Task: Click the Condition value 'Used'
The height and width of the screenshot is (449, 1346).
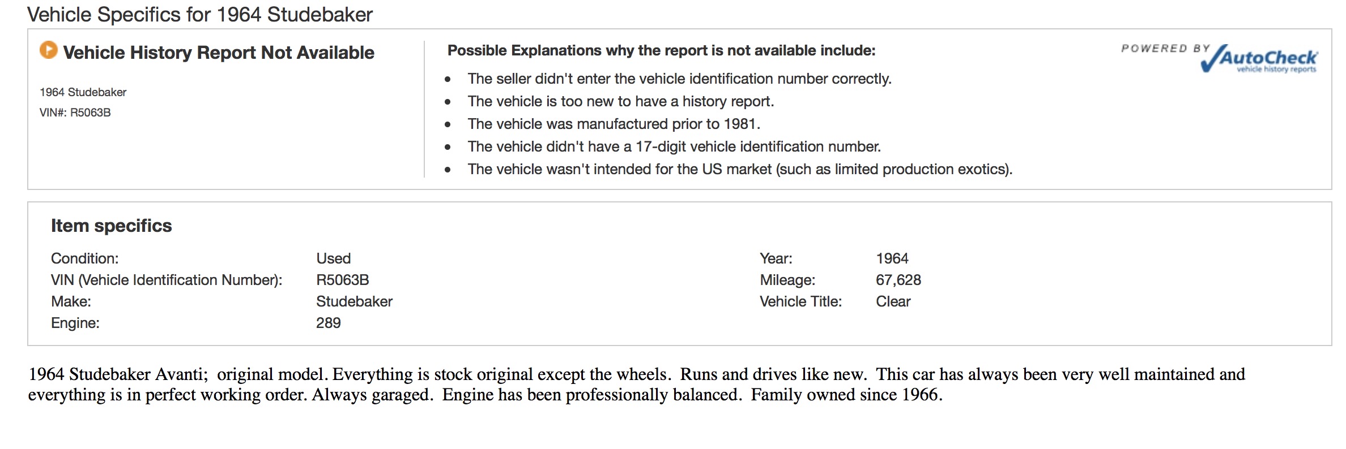Action: point(333,258)
